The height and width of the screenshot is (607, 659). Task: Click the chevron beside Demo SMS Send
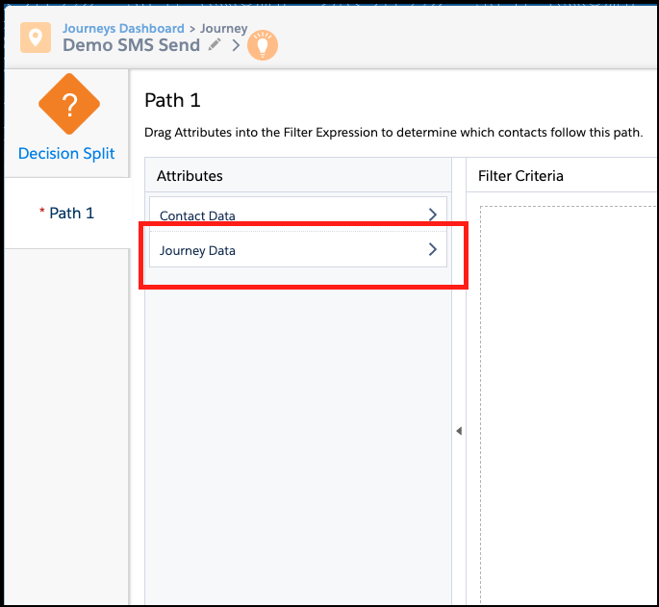(x=237, y=45)
